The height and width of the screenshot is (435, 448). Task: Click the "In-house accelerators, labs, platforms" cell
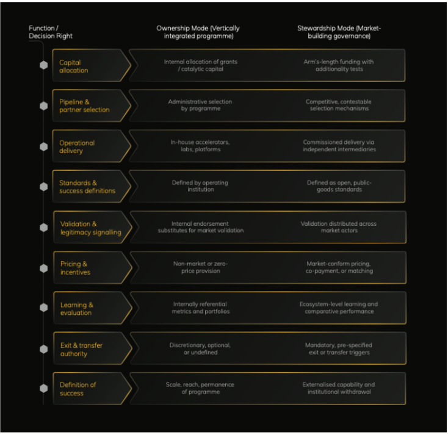200,146
